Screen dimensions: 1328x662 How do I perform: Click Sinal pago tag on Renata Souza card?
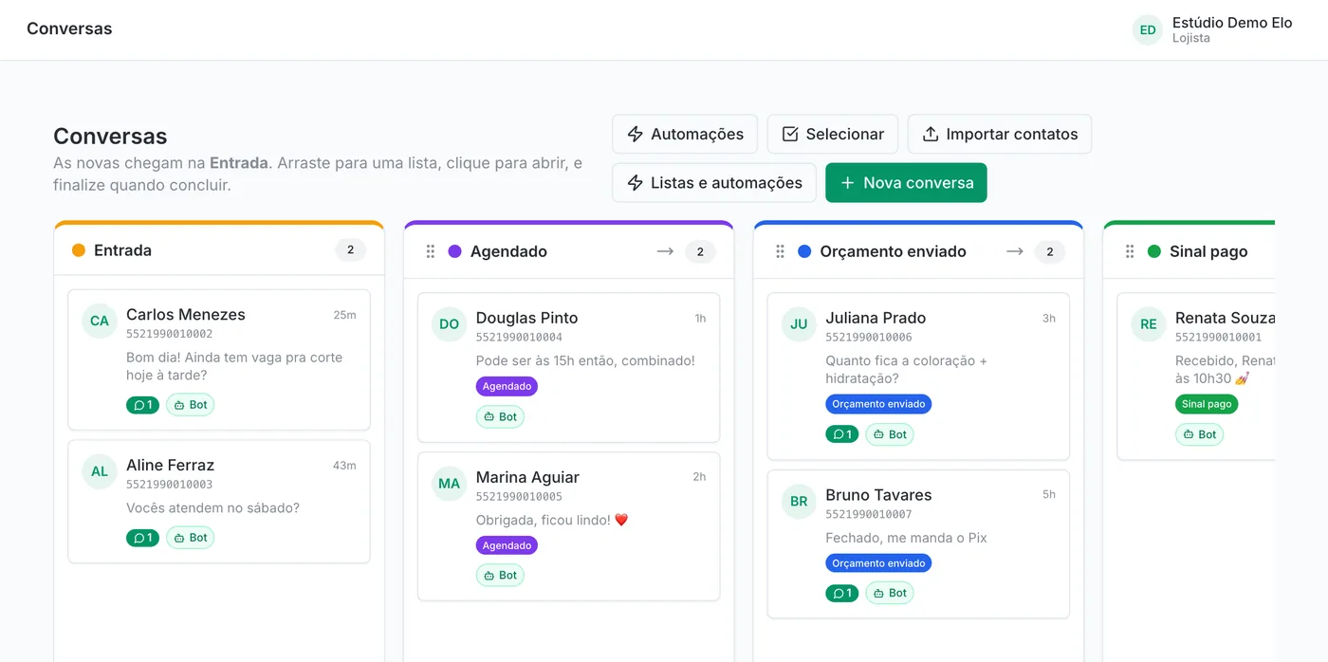(x=1207, y=404)
